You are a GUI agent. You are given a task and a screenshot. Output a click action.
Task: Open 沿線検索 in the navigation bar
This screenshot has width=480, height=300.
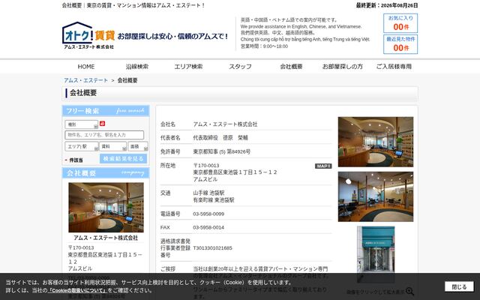(x=137, y=67)
